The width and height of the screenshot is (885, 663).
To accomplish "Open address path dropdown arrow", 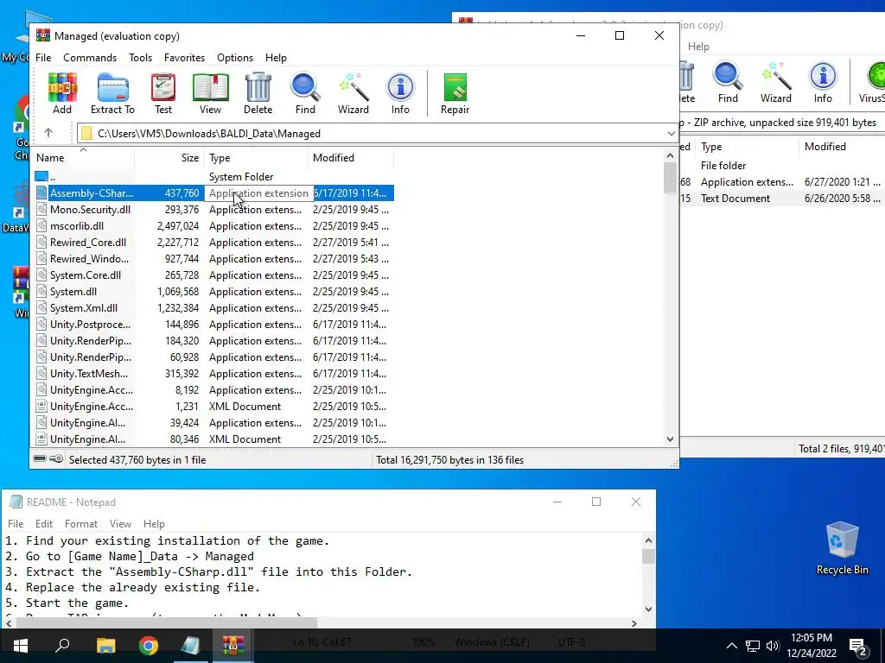I will coord(671,134).
